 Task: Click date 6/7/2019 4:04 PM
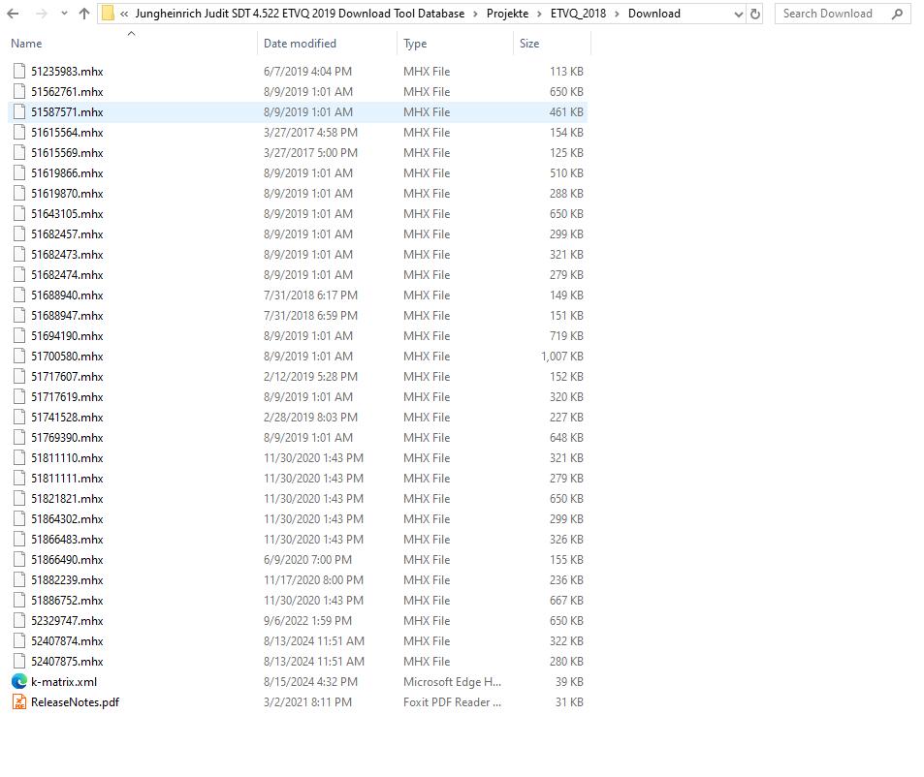click(x=307, y=72)
